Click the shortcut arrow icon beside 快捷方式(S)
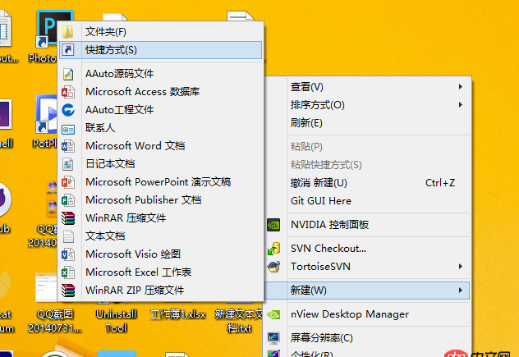This screenshot has height=357, width=519. pos(68,50)
